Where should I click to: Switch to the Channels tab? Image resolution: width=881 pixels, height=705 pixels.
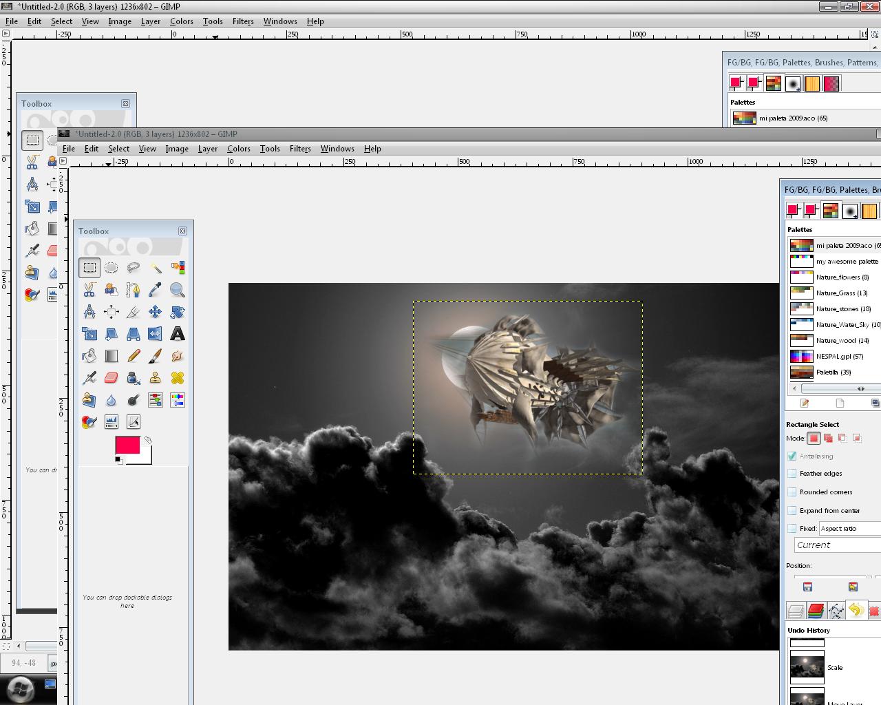pos(816,611)
